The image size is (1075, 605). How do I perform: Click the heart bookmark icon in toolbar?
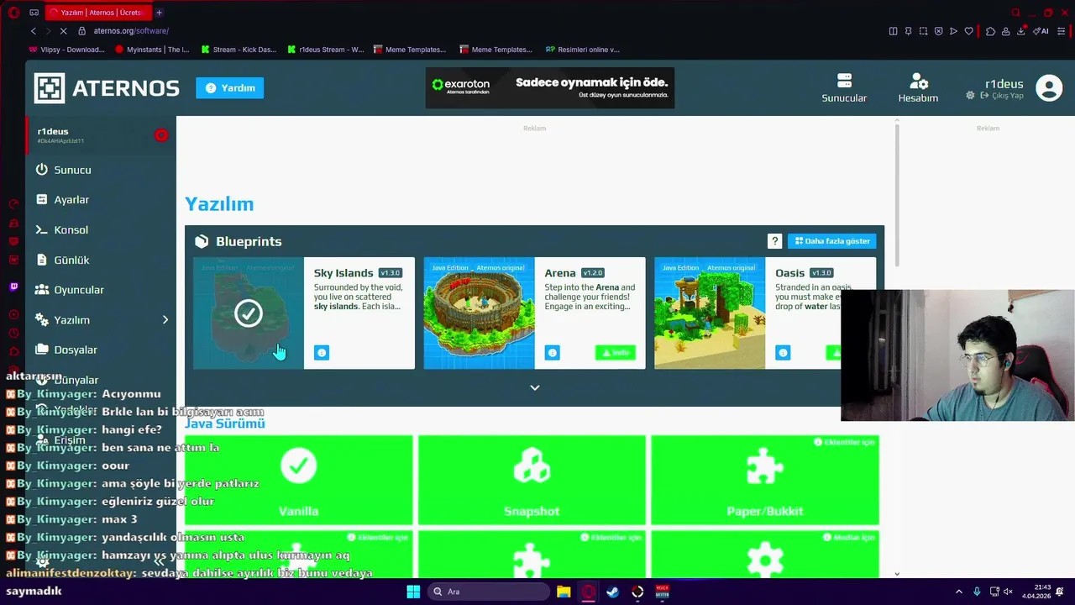pos(968,31)
